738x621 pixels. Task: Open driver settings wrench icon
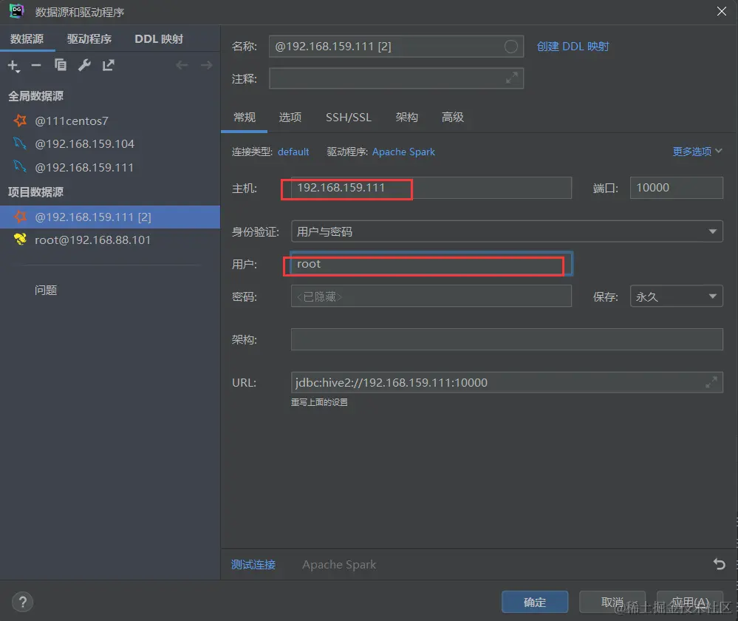pos(84,65)
